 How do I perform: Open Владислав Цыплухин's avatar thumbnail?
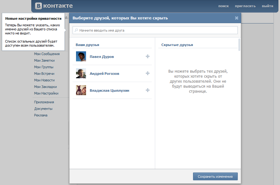click(81, 90)
